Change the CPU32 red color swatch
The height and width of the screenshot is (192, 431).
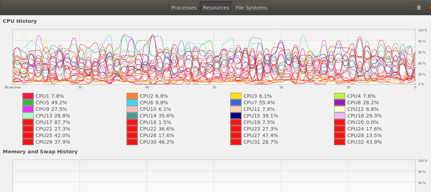tap(340, 142)
